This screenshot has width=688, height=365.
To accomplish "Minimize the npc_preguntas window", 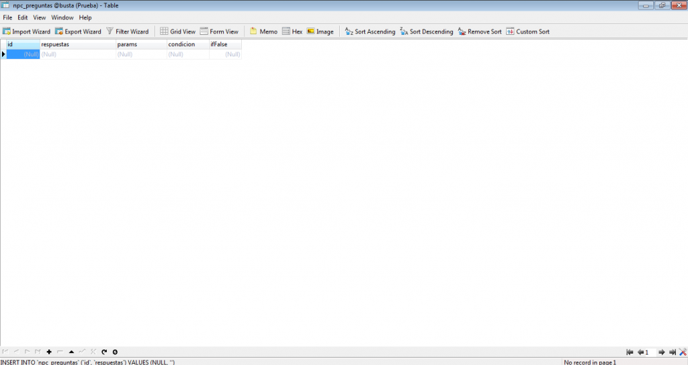I will [x=646, y=5].
